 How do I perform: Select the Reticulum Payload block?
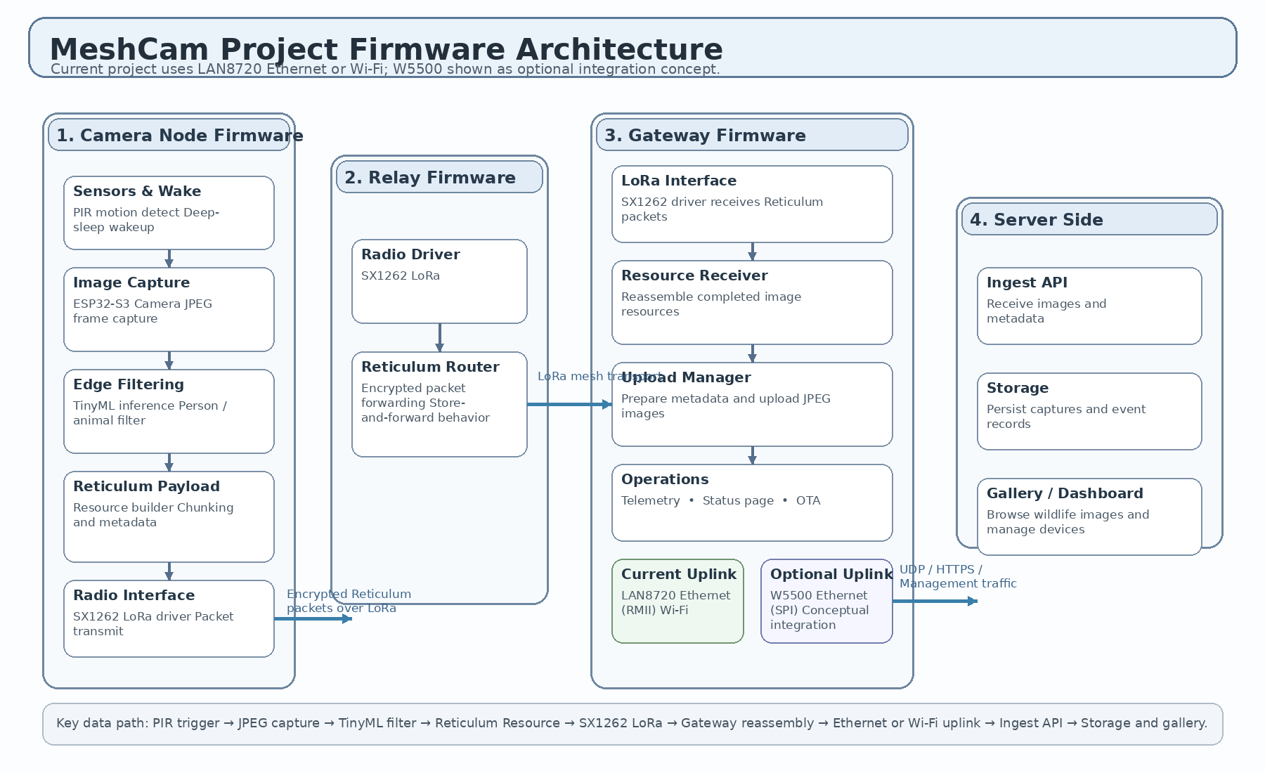(169, 517)
